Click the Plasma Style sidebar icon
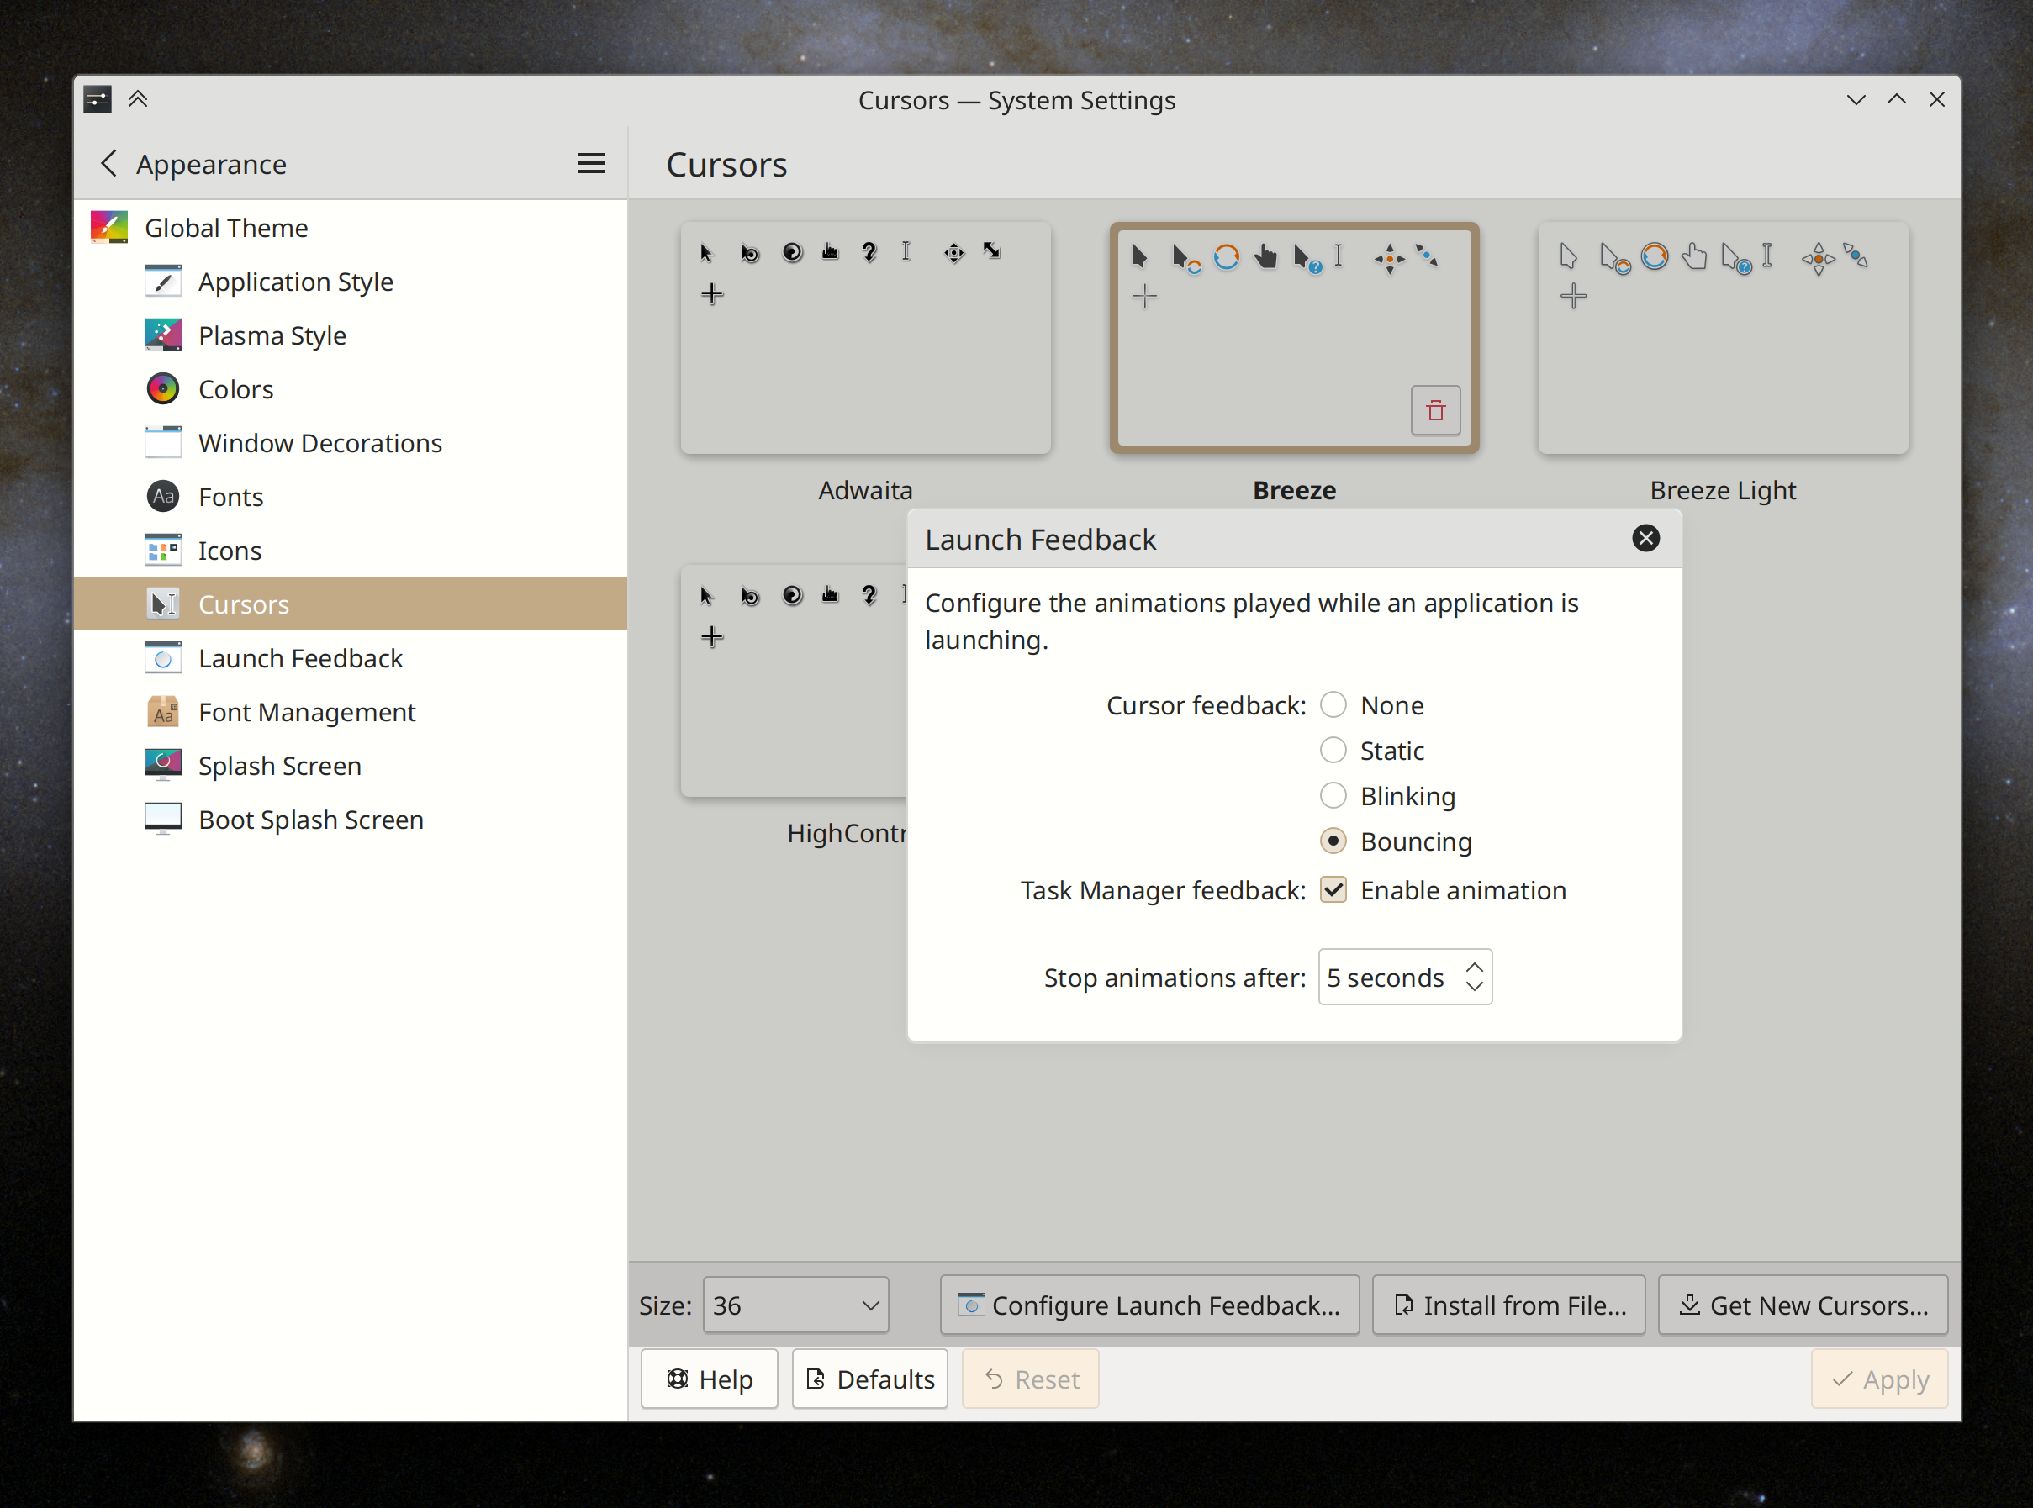Viewport: 2033px width, 1508px height. (162, 335)
